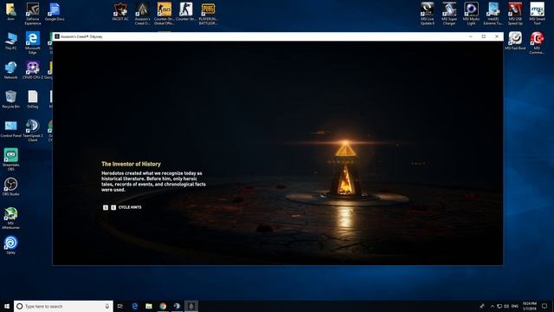Minimize the Assassin's Creed Odyssey window
The height and width of the screenshot is (312, 554).
point(471,36)
